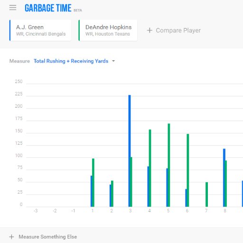Click the green bar at week 1
Image resolution: width=243 pixels, height=243 pixels.
point(93,183)
